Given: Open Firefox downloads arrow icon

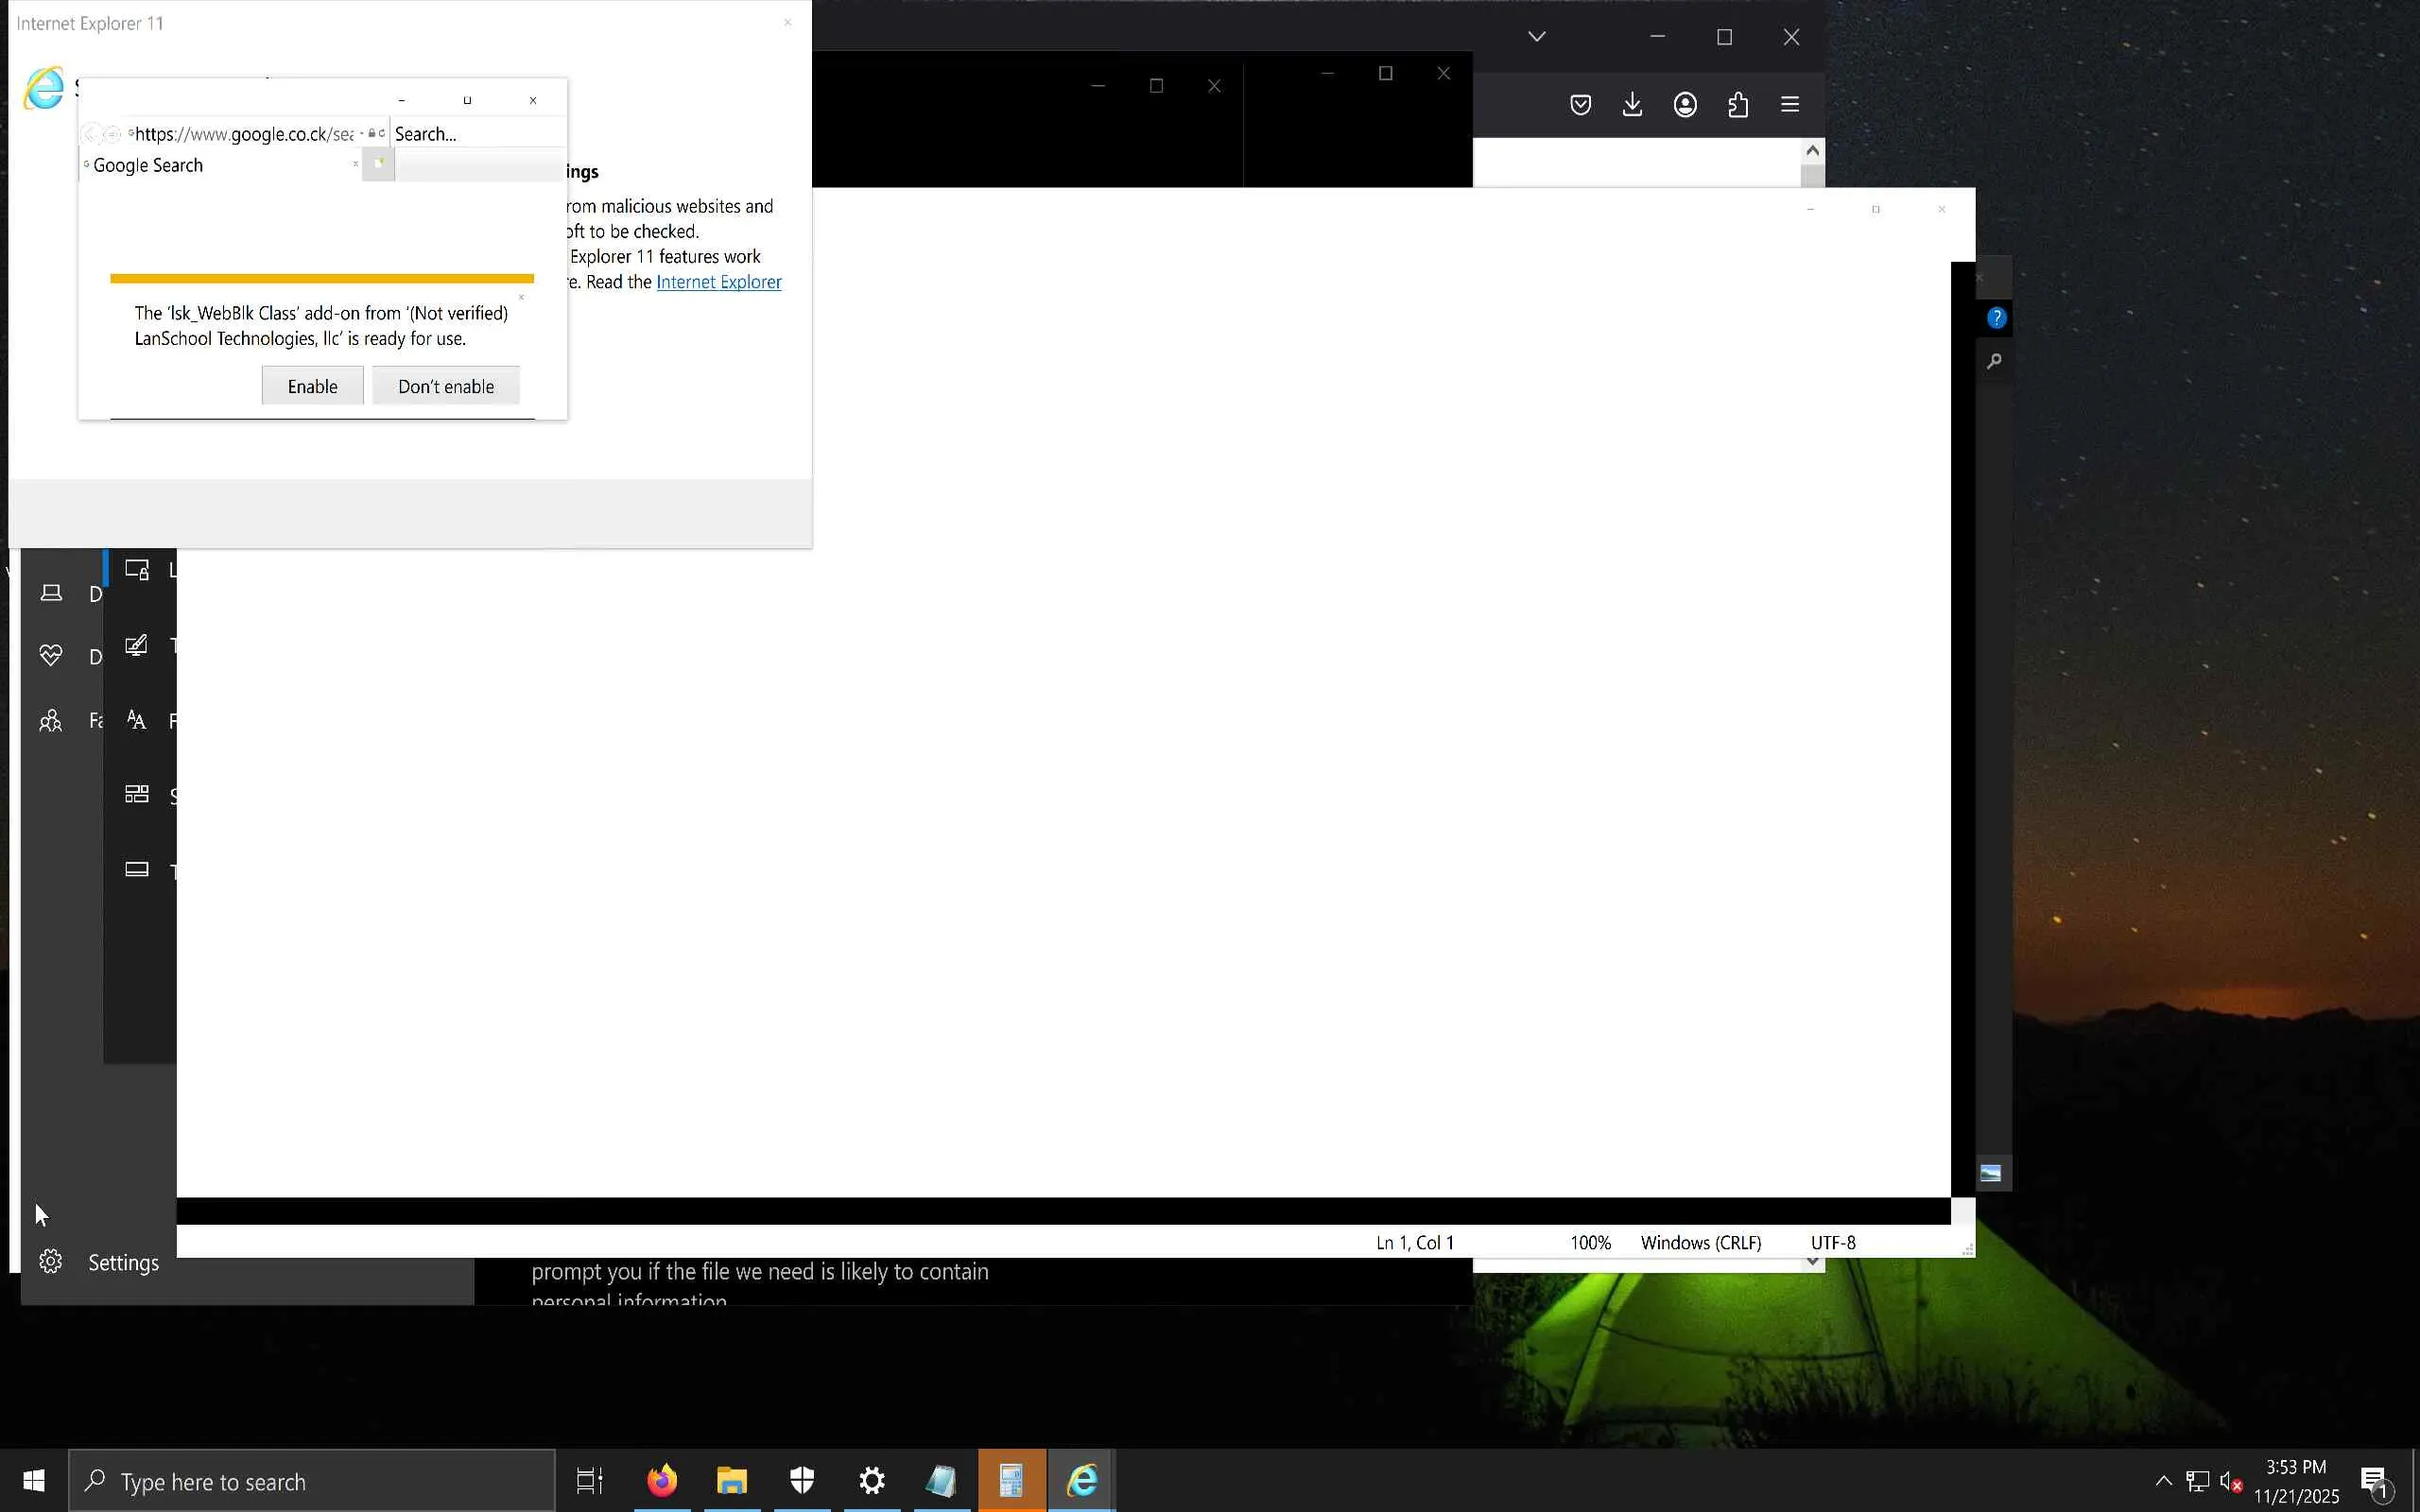Looking at the screenshot, I should coord(1632,104).
